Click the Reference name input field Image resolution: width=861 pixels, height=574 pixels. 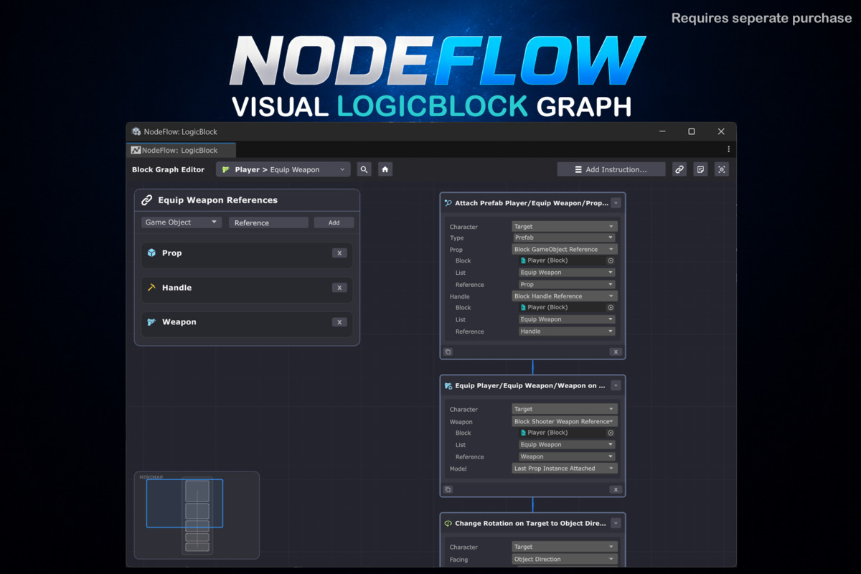268,222
